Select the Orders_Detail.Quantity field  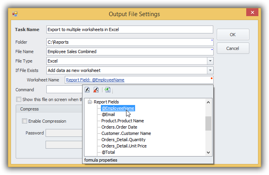point(123,140)
